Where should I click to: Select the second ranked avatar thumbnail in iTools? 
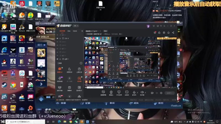tap(41, 63)
